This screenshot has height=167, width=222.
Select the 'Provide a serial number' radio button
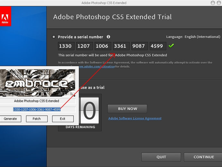pos(54,37)
